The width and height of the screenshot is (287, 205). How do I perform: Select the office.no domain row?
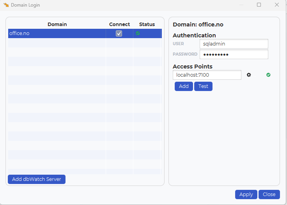click(x=85, y=33)
